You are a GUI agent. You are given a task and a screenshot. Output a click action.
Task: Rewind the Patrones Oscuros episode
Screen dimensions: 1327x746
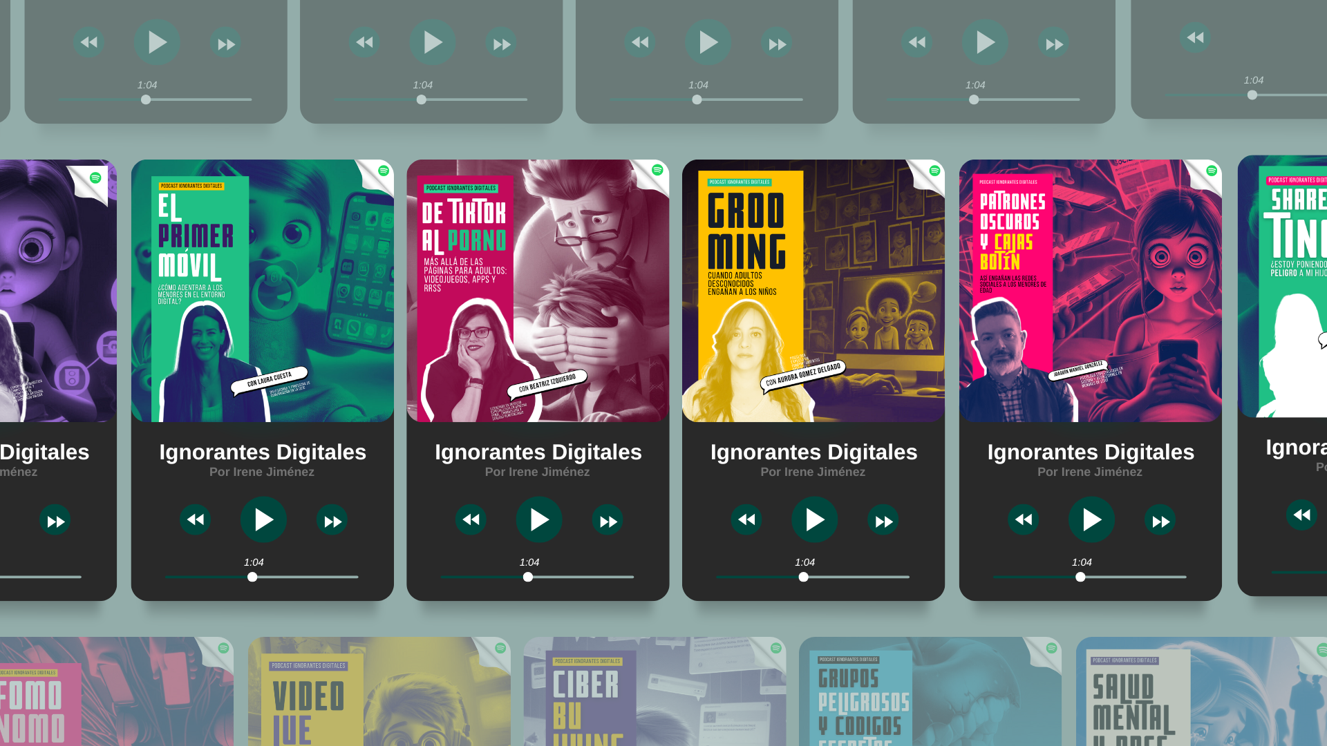click(1023, 519)
